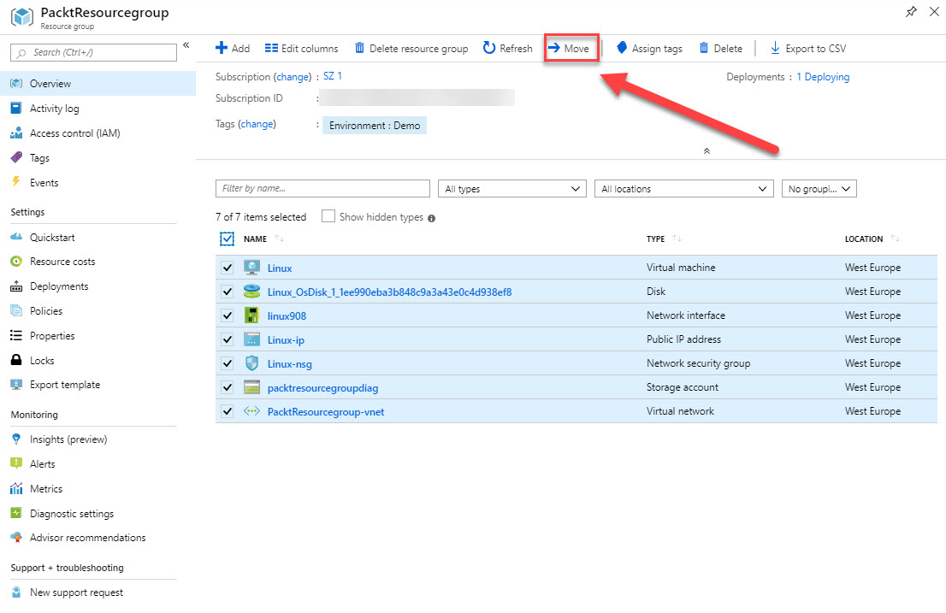The image size is (946, 613).
Task: Click the SZ 1 subscription link
Action: point(333,76)
